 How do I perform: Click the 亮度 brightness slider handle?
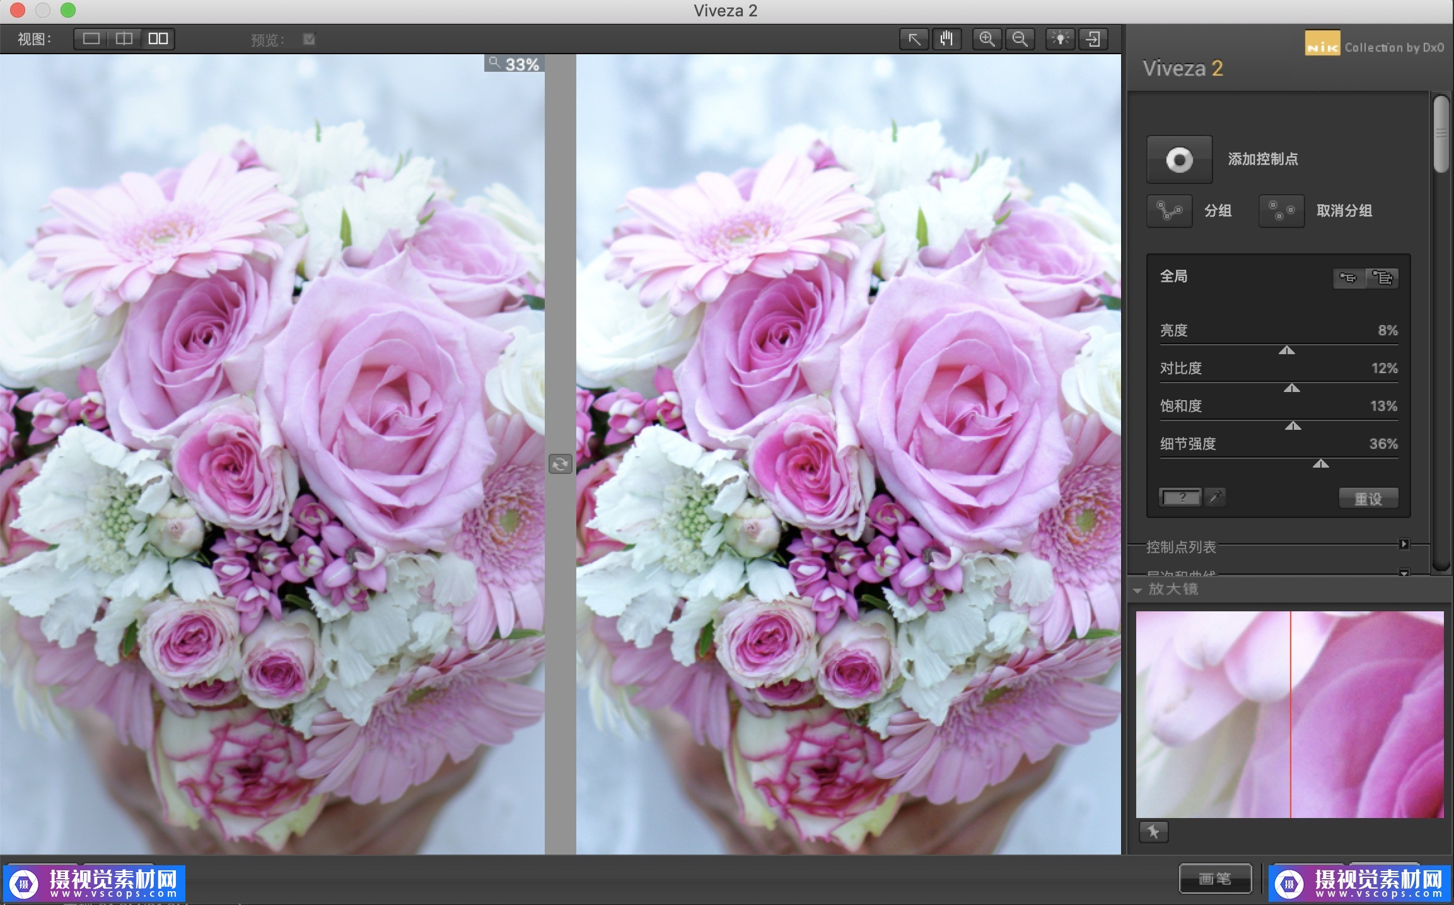click(x=1286, y=350)
